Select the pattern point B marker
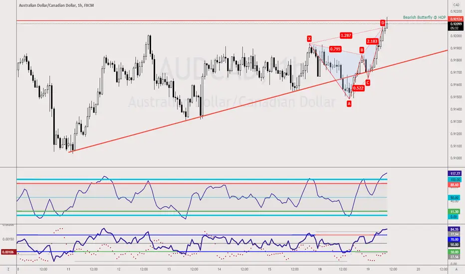Screen dimensions: 465x274 point(362,50)
